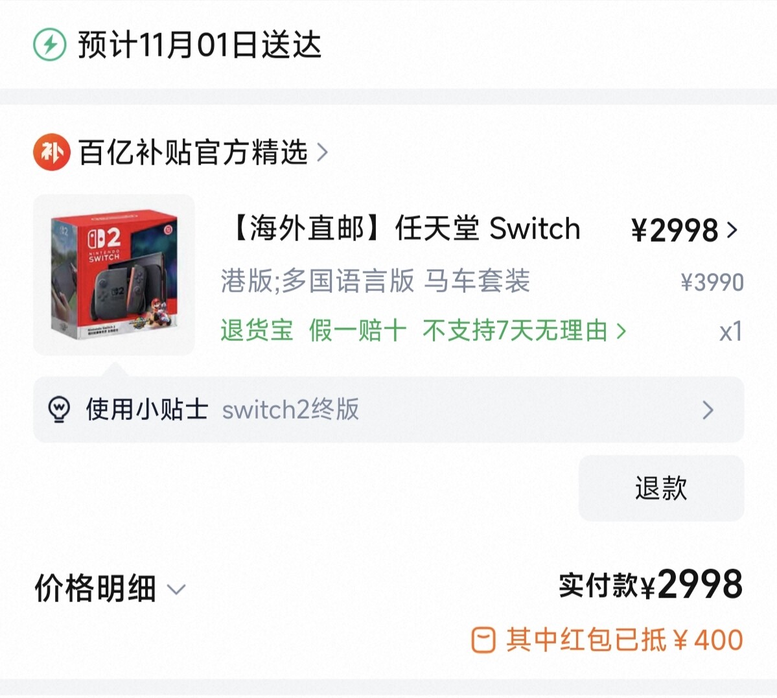Screen dimensions: 777x698
Task: Open the 不支持7天无理由 policy details
Action: [524, 330]
